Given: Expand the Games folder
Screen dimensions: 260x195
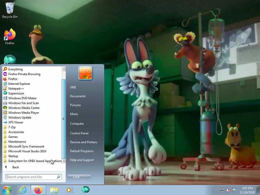Looking at the screenshot, I should (x=13, y=137).
